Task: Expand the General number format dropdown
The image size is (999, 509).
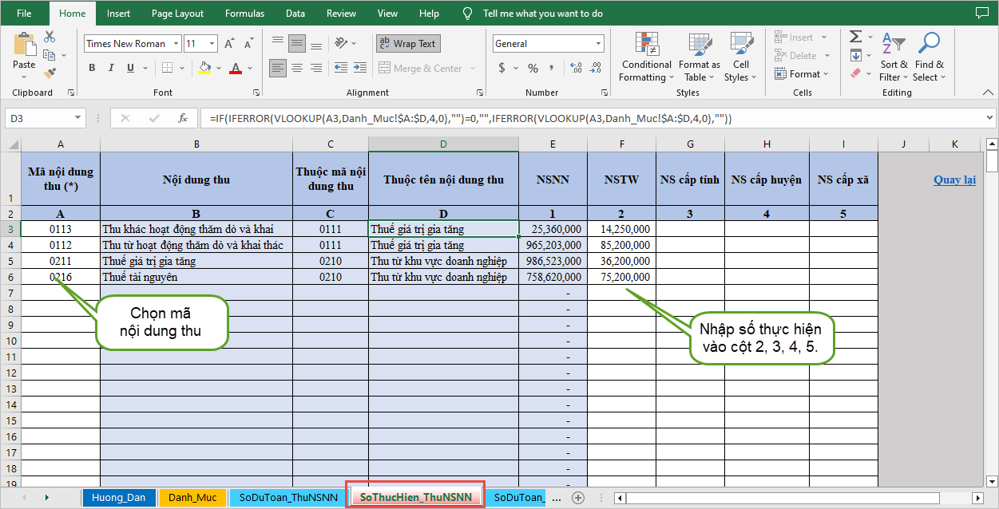Action: pos(598,44)
